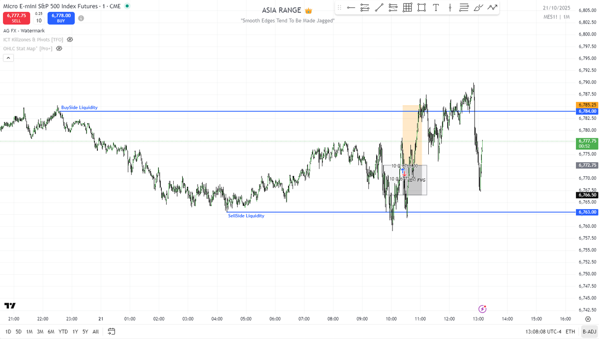Image resolution: width=599 pixels, height=339 pixels.
Task: Select the All date range
Action: coord(96,331)
